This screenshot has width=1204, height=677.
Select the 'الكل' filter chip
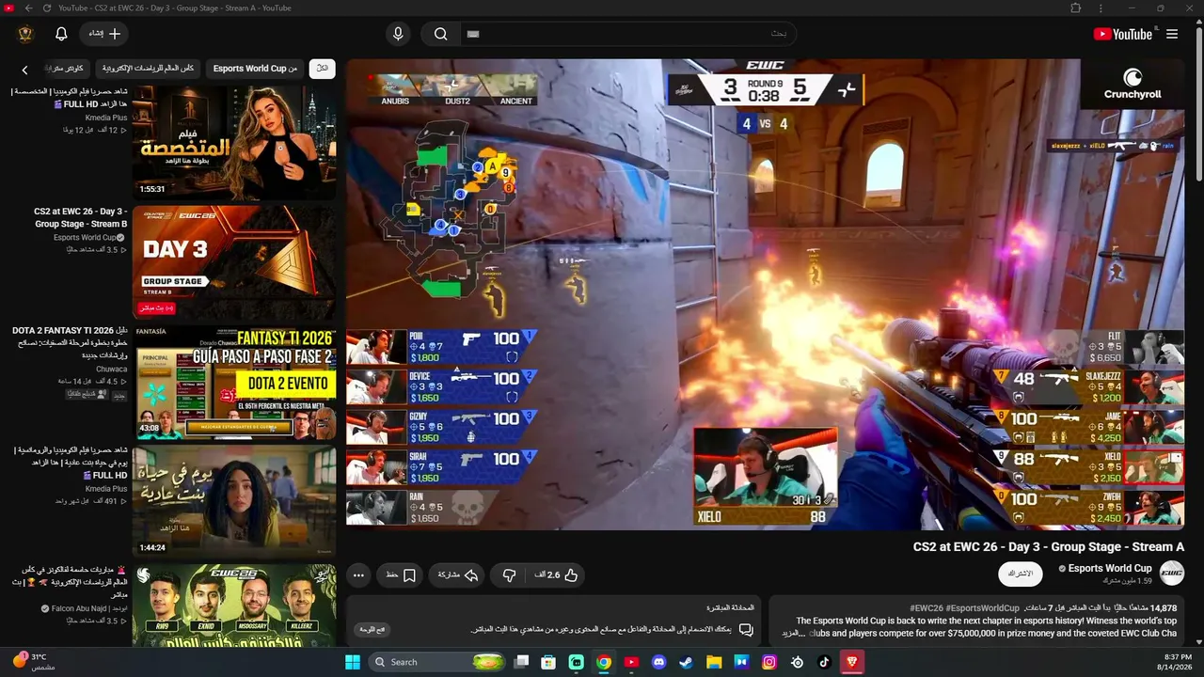(323, 69)
